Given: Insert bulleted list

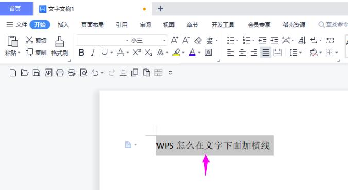Looking at the screenshot, I should click(231, 40).
